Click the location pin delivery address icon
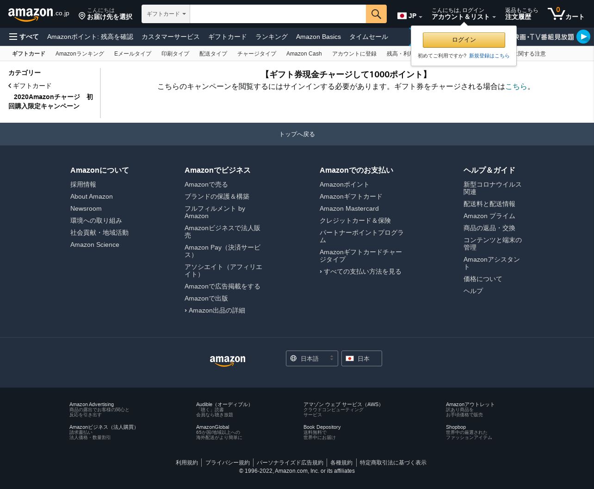Image resolution: width=594 pixels, height=489 pixels. click(x=82, y=16)
